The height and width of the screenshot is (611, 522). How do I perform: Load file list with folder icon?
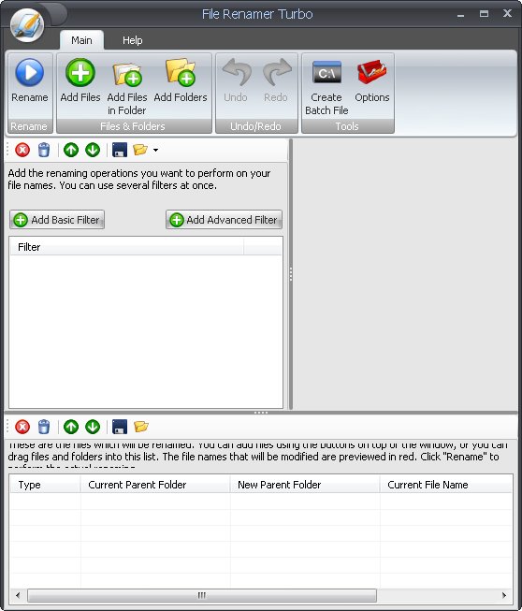click(x=141, y=427)
